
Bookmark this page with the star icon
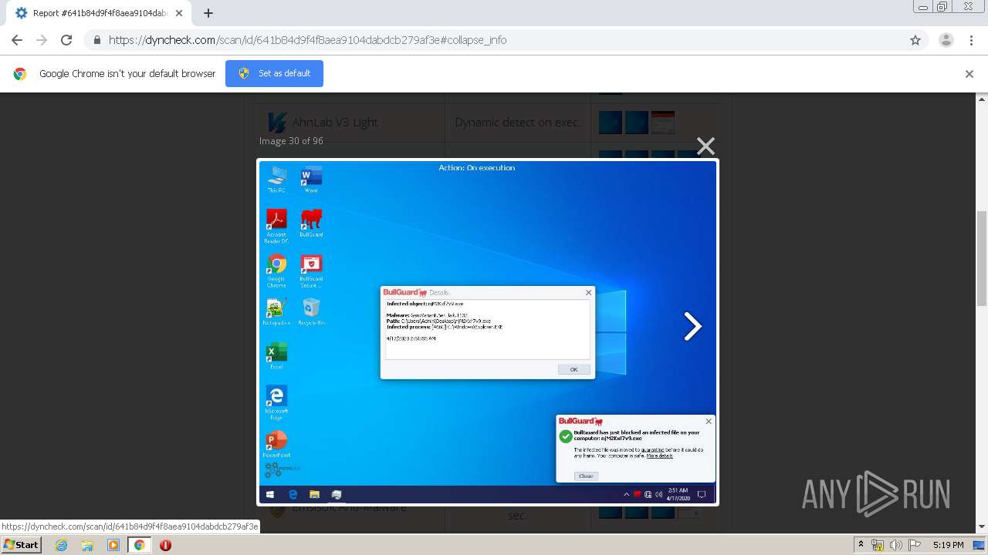915,40
